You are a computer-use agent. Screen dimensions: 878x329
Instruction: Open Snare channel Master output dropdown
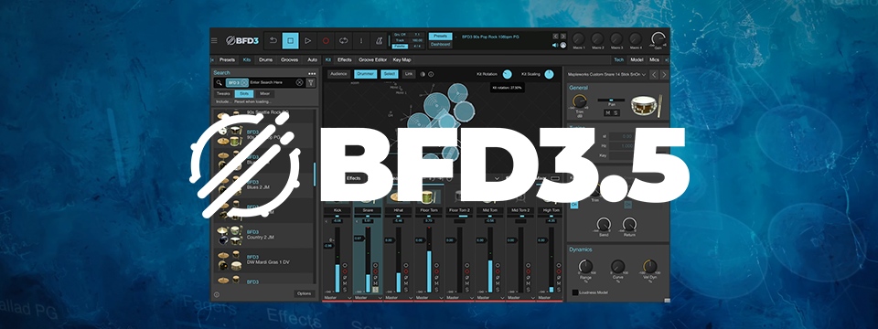[369, 298]
